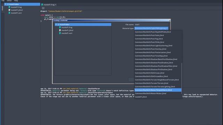Open the Other menu
Screen dimensions: 223x125
[x=9, y=1]
